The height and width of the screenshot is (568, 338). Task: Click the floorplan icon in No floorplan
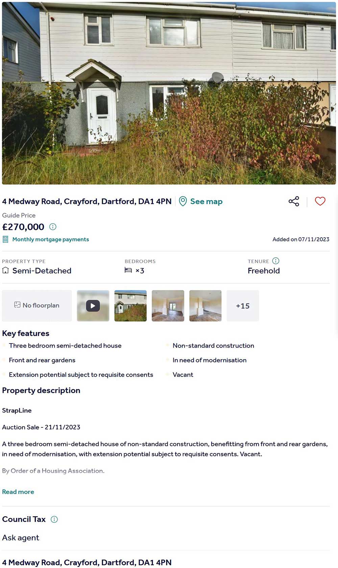[x=17, y=305]
